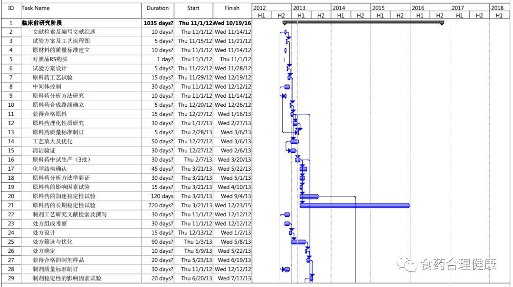Select task 获得合格原料

pos(49,114)
